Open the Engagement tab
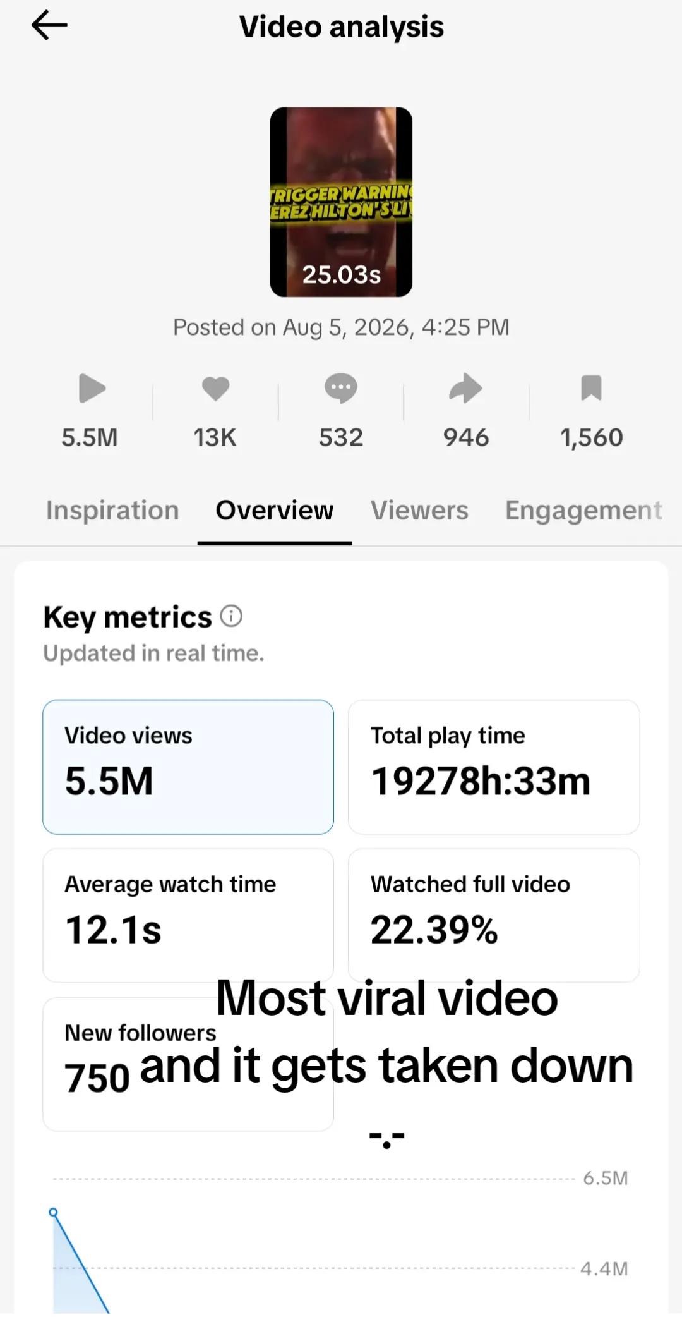 [583, 511]
